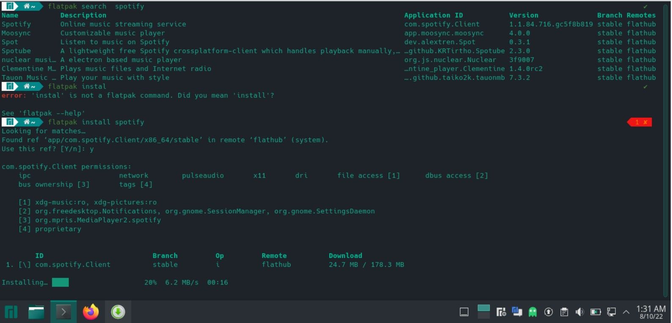Click the 'Use this ref? [Y/n]: y' line
The width and height of the screenshot is (672, 323).
tap(48, 149)
